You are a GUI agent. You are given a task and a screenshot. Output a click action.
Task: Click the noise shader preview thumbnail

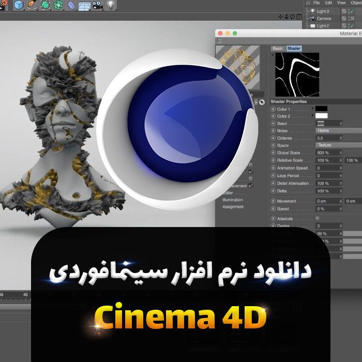(x=297, y=74)
